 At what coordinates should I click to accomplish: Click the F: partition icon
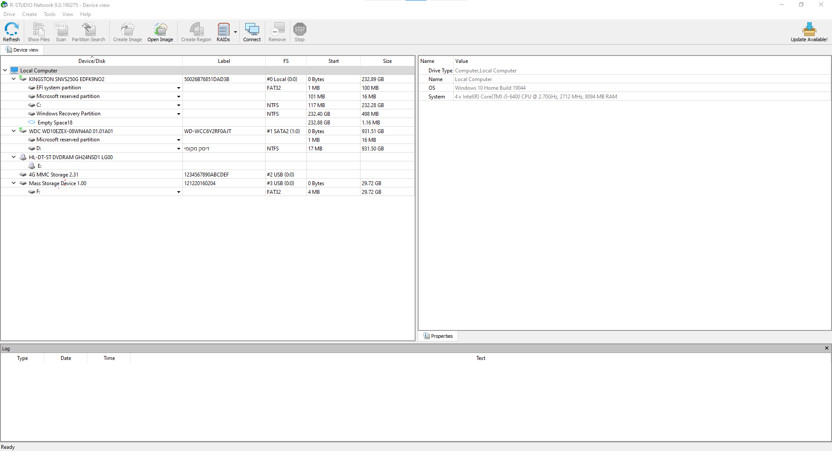[x=32, y=192]
